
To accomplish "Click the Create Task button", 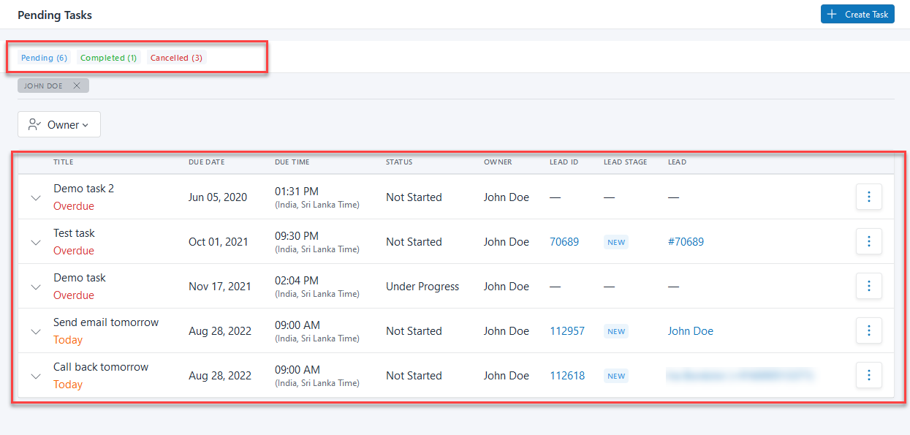I will coord(857,14).
